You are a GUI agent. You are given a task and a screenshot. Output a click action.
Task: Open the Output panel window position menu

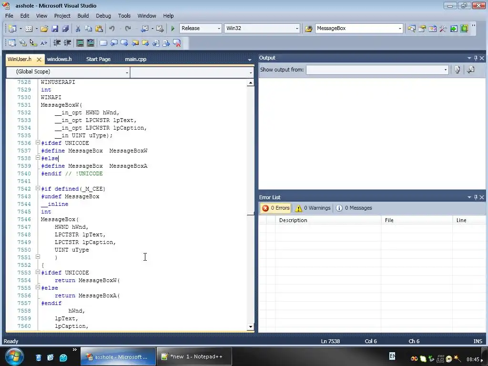469,58
